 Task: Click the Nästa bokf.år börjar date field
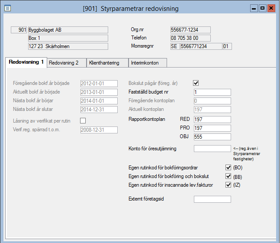(99, 101)
